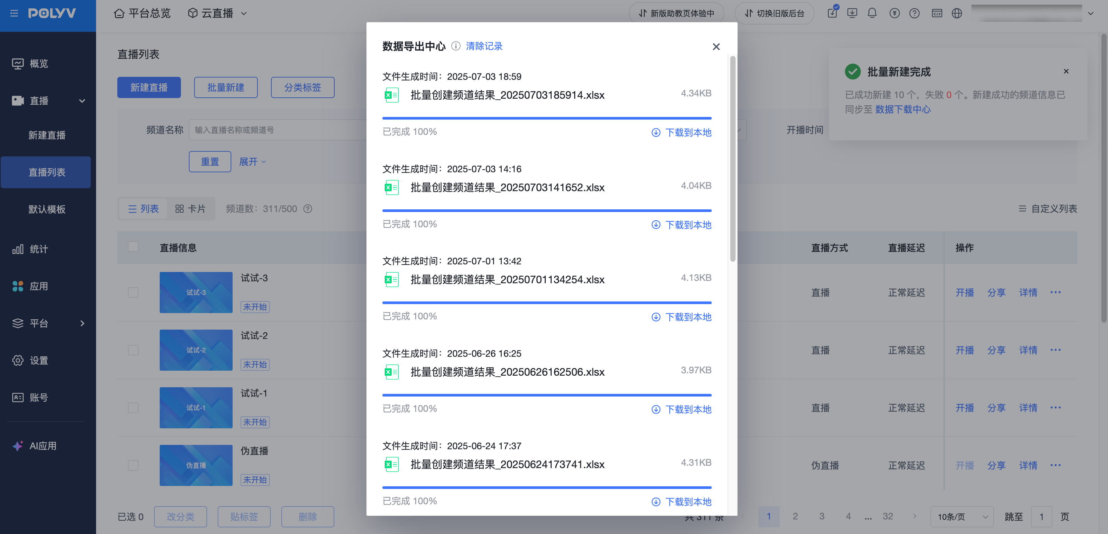Click the help icon next to 频道数

click(x=308, y=209)
